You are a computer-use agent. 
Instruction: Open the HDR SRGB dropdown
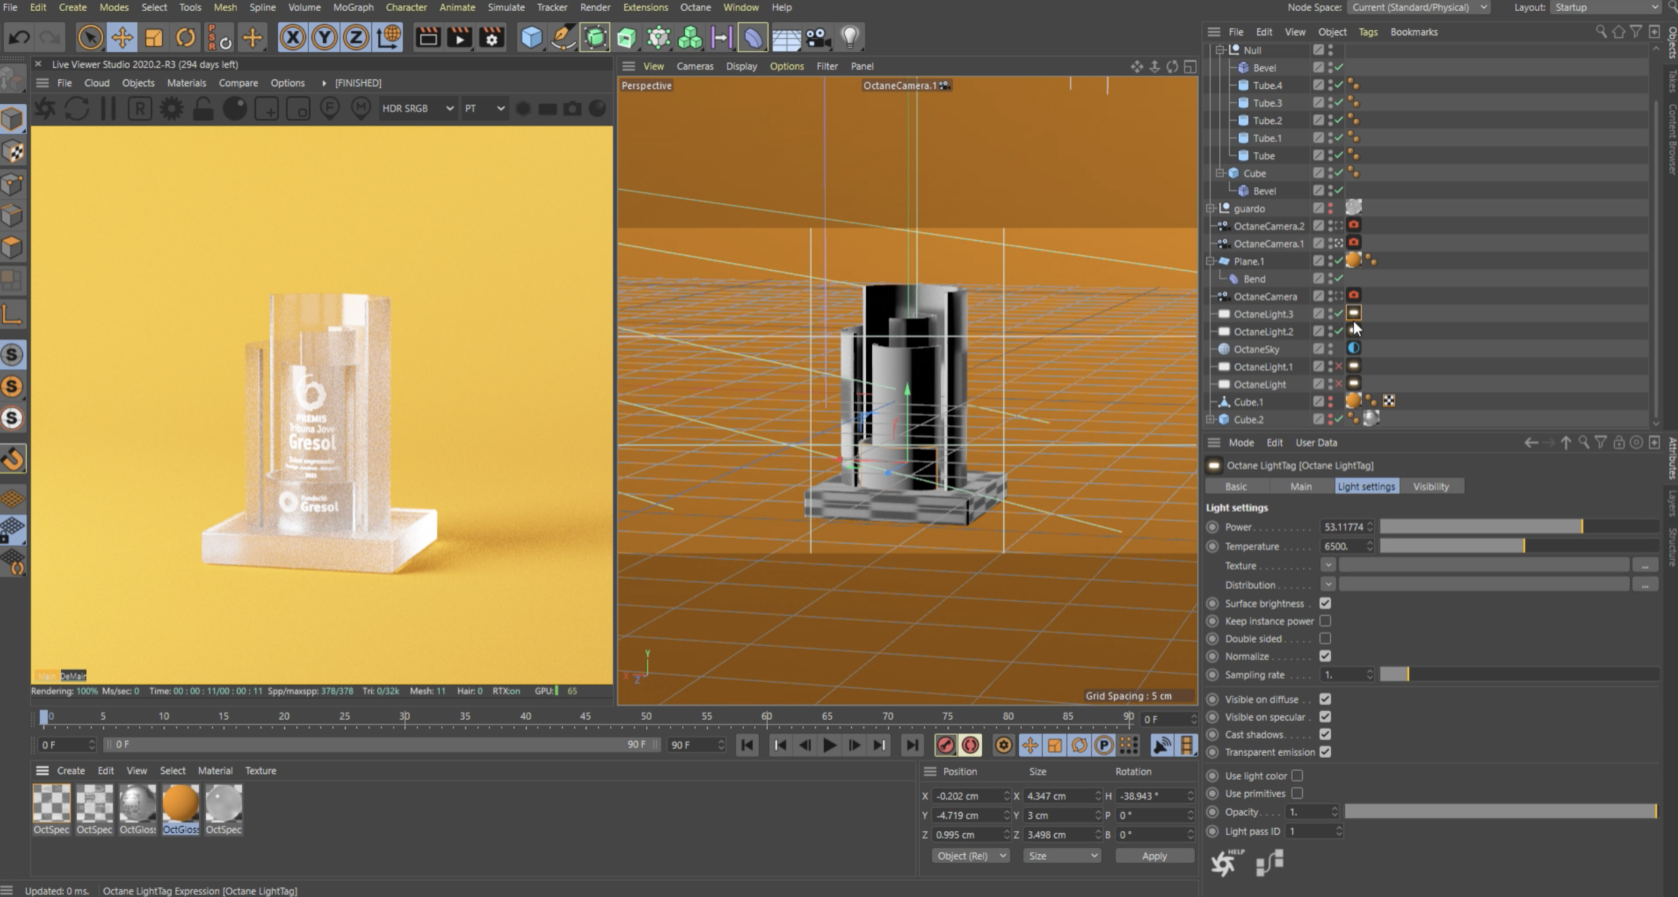tap(417, 109)
